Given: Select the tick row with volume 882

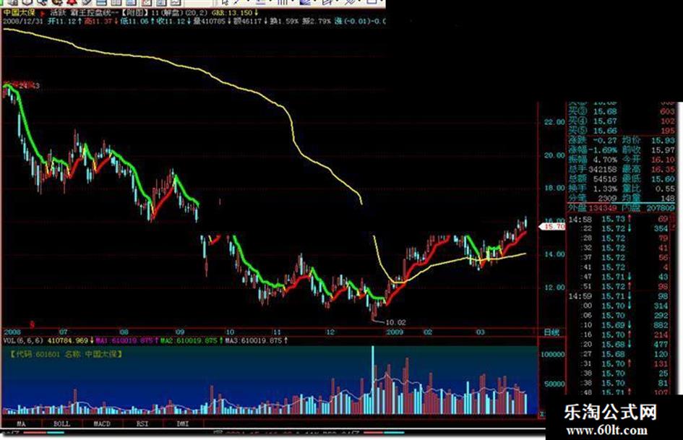Looking at the screenshot, I should pyautogui.click(x=619, y=325).
